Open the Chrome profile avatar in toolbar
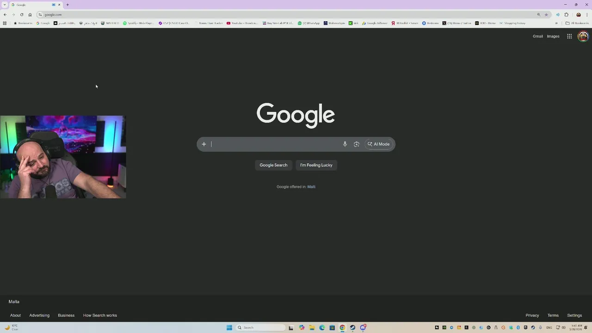The image size is (592, 333). 579,14
